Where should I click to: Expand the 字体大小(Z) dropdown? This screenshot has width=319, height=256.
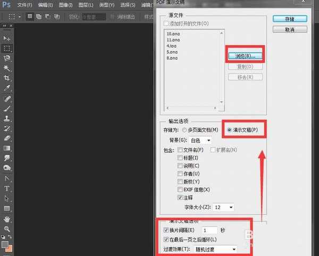pos(223,207)
